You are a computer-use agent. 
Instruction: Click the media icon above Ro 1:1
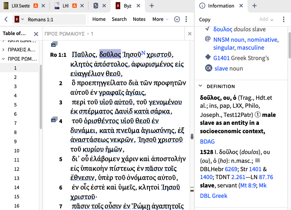coord(54,44)
